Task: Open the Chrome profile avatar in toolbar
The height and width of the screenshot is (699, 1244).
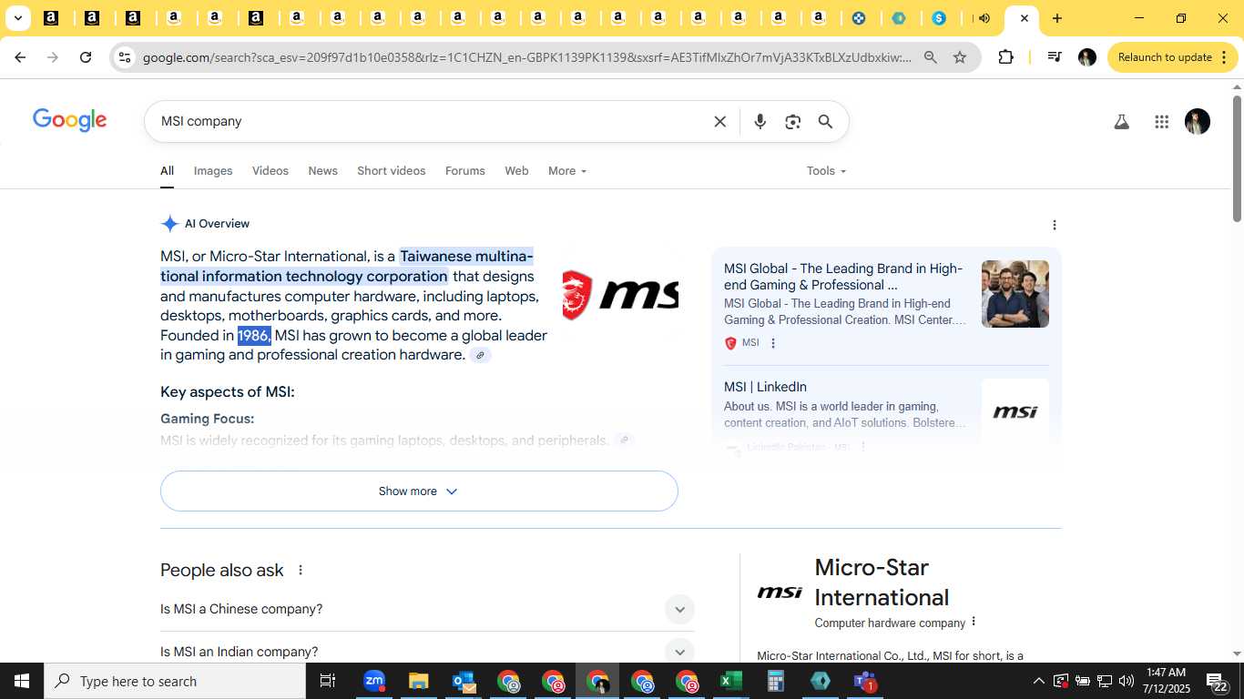Action: click(1086, 57)
